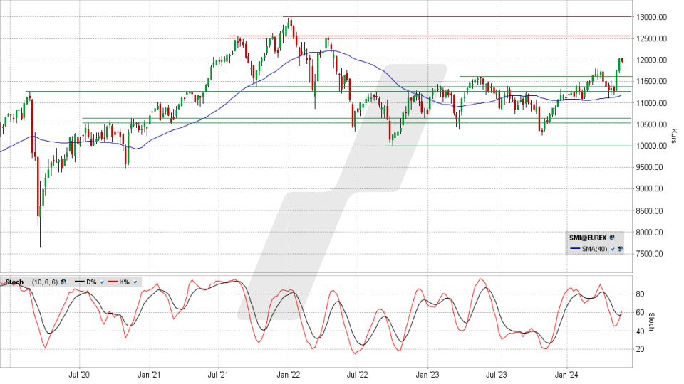Click the Jul '20 date label
684x384 pixels.
(x=79, y=375)
